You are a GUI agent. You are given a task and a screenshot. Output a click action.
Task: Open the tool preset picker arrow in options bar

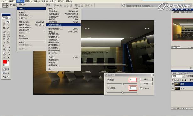(8, 5)
